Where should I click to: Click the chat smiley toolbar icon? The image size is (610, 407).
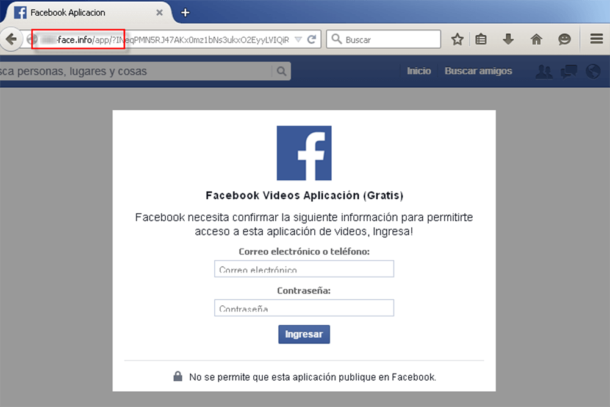pyautogui.click(x=564, y=39)
